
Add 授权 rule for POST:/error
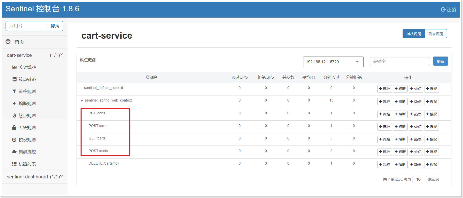tap(431, 127)
